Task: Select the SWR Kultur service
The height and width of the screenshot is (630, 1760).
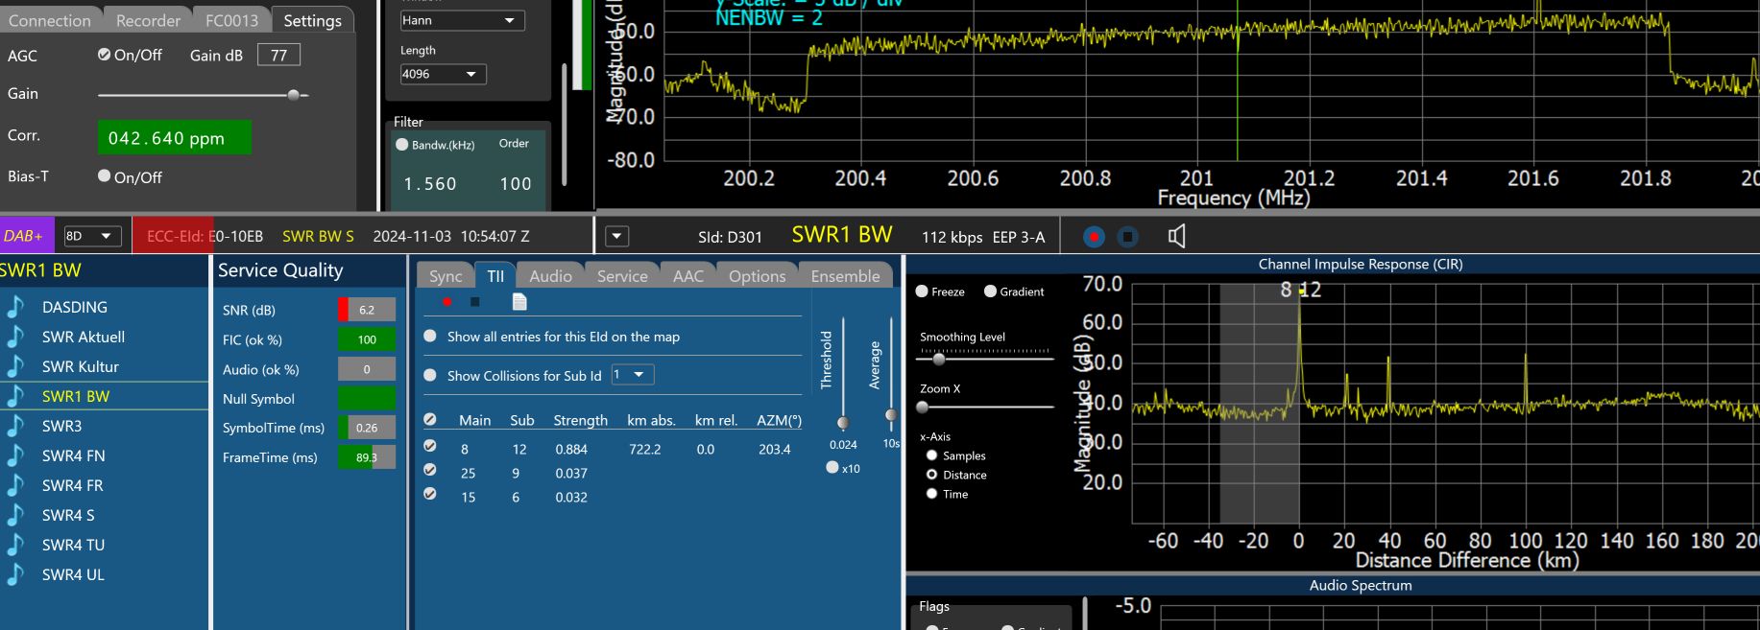Action: click(81, 366)
